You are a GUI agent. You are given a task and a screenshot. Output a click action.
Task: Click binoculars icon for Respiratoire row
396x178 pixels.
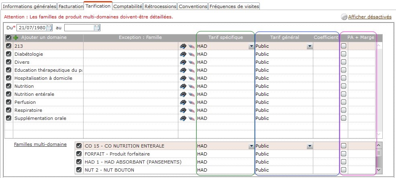pos(183,110)
